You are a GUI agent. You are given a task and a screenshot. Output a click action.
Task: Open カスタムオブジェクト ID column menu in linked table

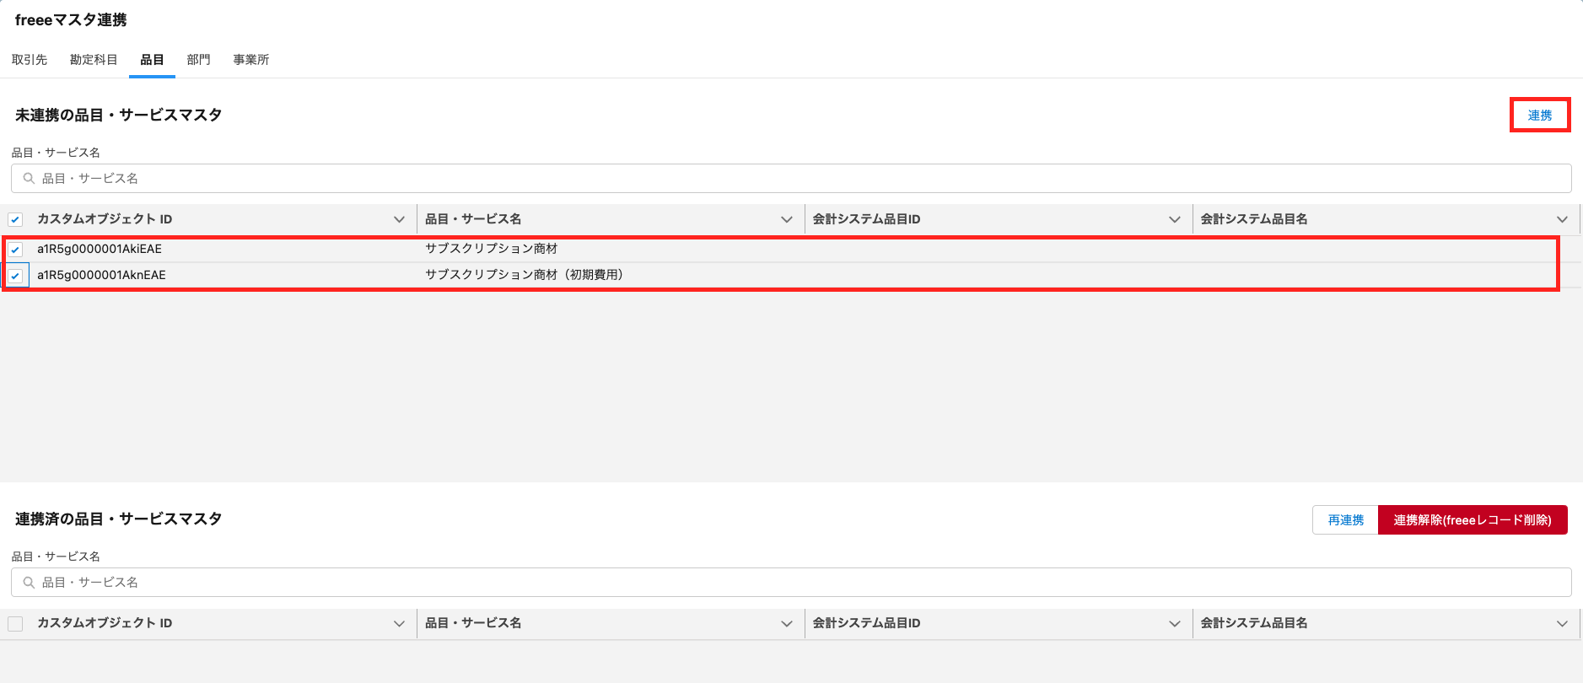(399, 623)
